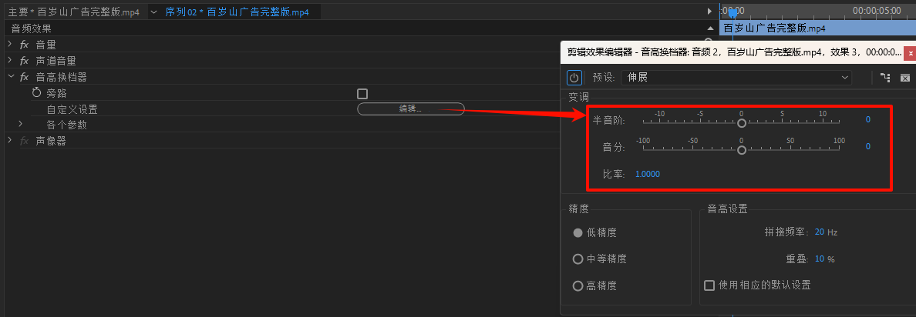The height and width of the screenshot is (317, 916).
Task: Expand the 音量 effect row
Action: 10,45
